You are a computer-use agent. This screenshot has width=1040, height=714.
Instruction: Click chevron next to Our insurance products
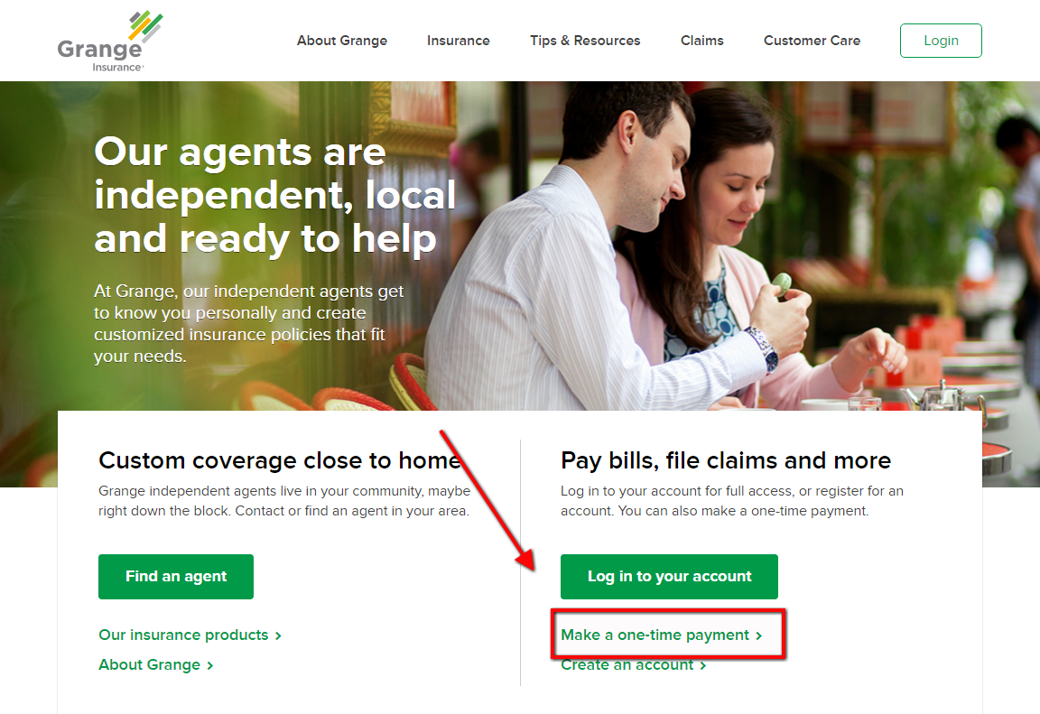tap(279, 635)
